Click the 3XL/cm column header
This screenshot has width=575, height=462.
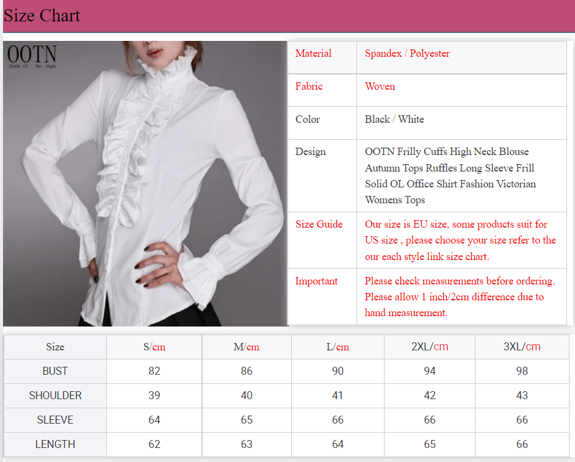(x=522, y=347)
